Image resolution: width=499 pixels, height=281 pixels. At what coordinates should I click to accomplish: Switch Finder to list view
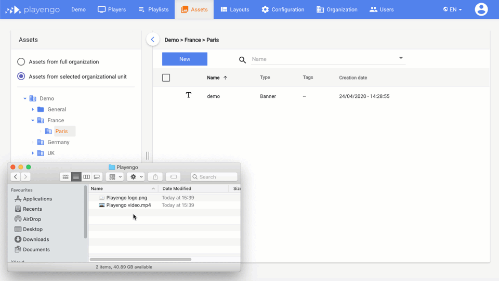pos(76,177)
